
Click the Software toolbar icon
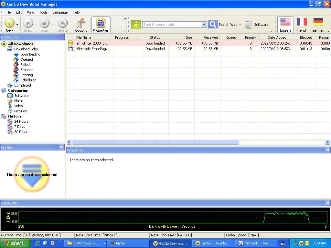pos(249,25)
